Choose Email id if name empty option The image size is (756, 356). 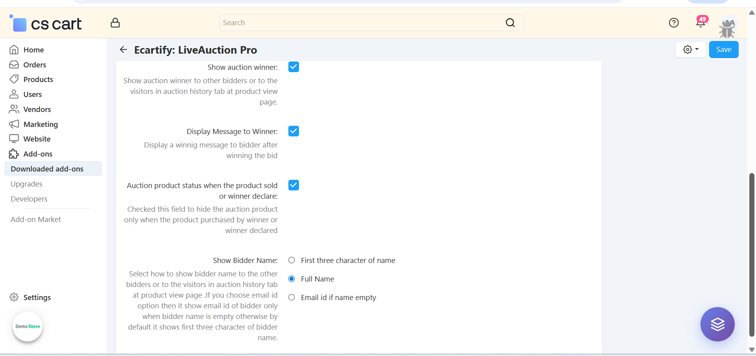[x=292, y=298]
